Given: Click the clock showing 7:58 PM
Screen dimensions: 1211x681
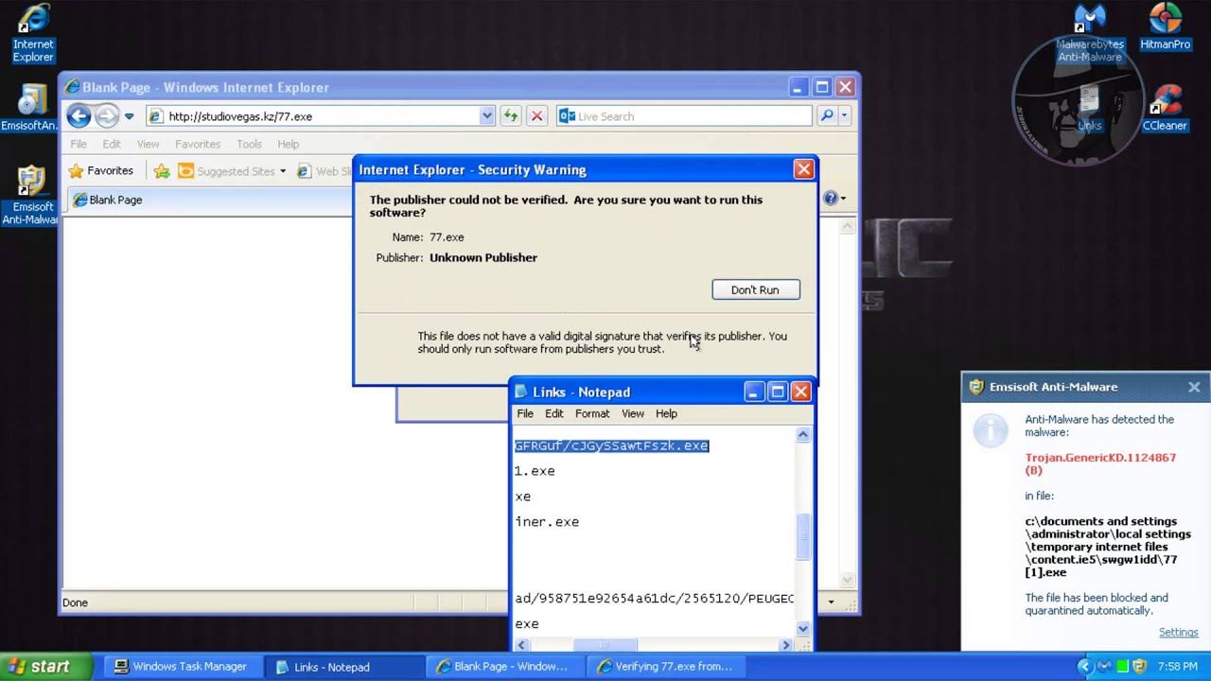Looking at the screenshot, I should click(x=1177, y=667).
